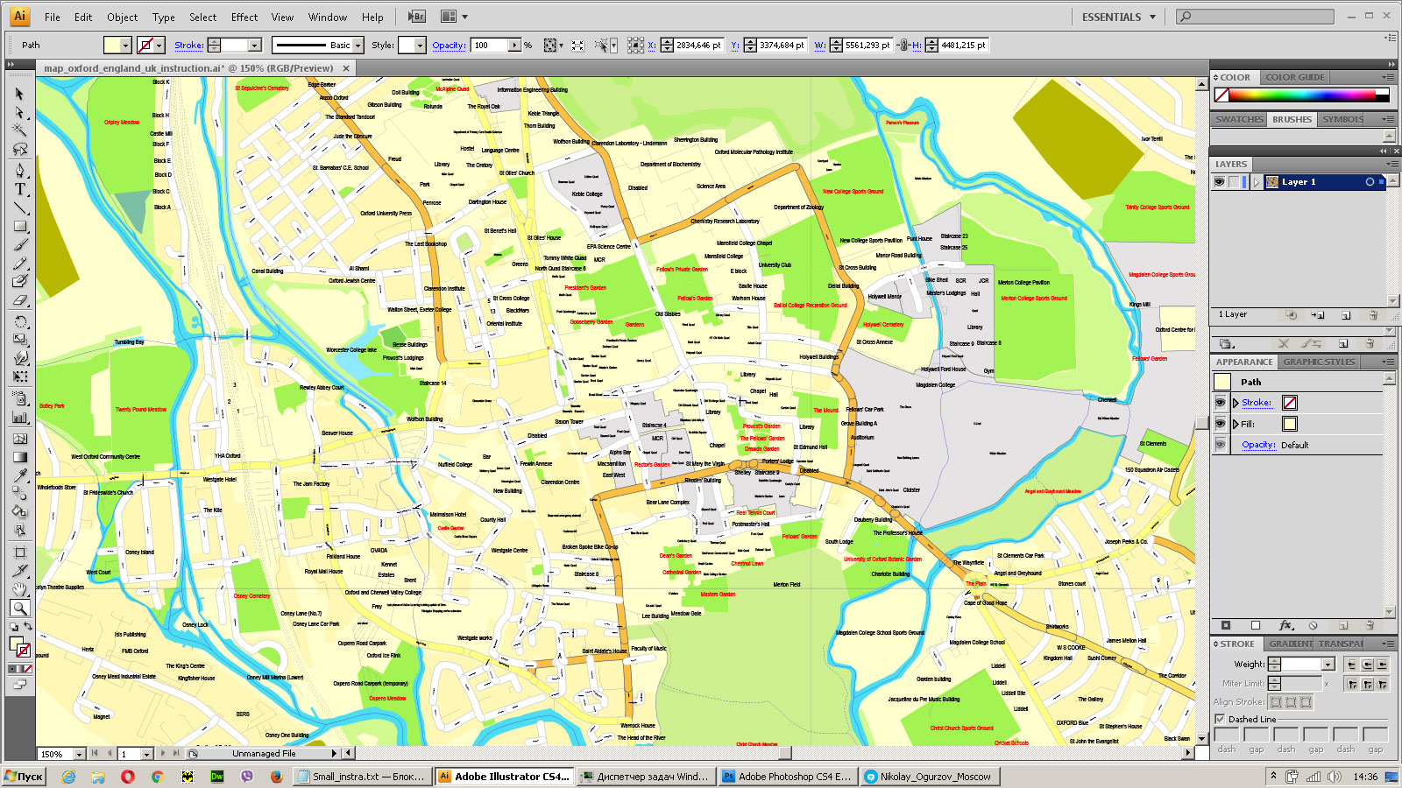The height and width of the screenshot is (788, 1402).
Task: Click the Stroke link in control bar
Action: coord(188,46)
